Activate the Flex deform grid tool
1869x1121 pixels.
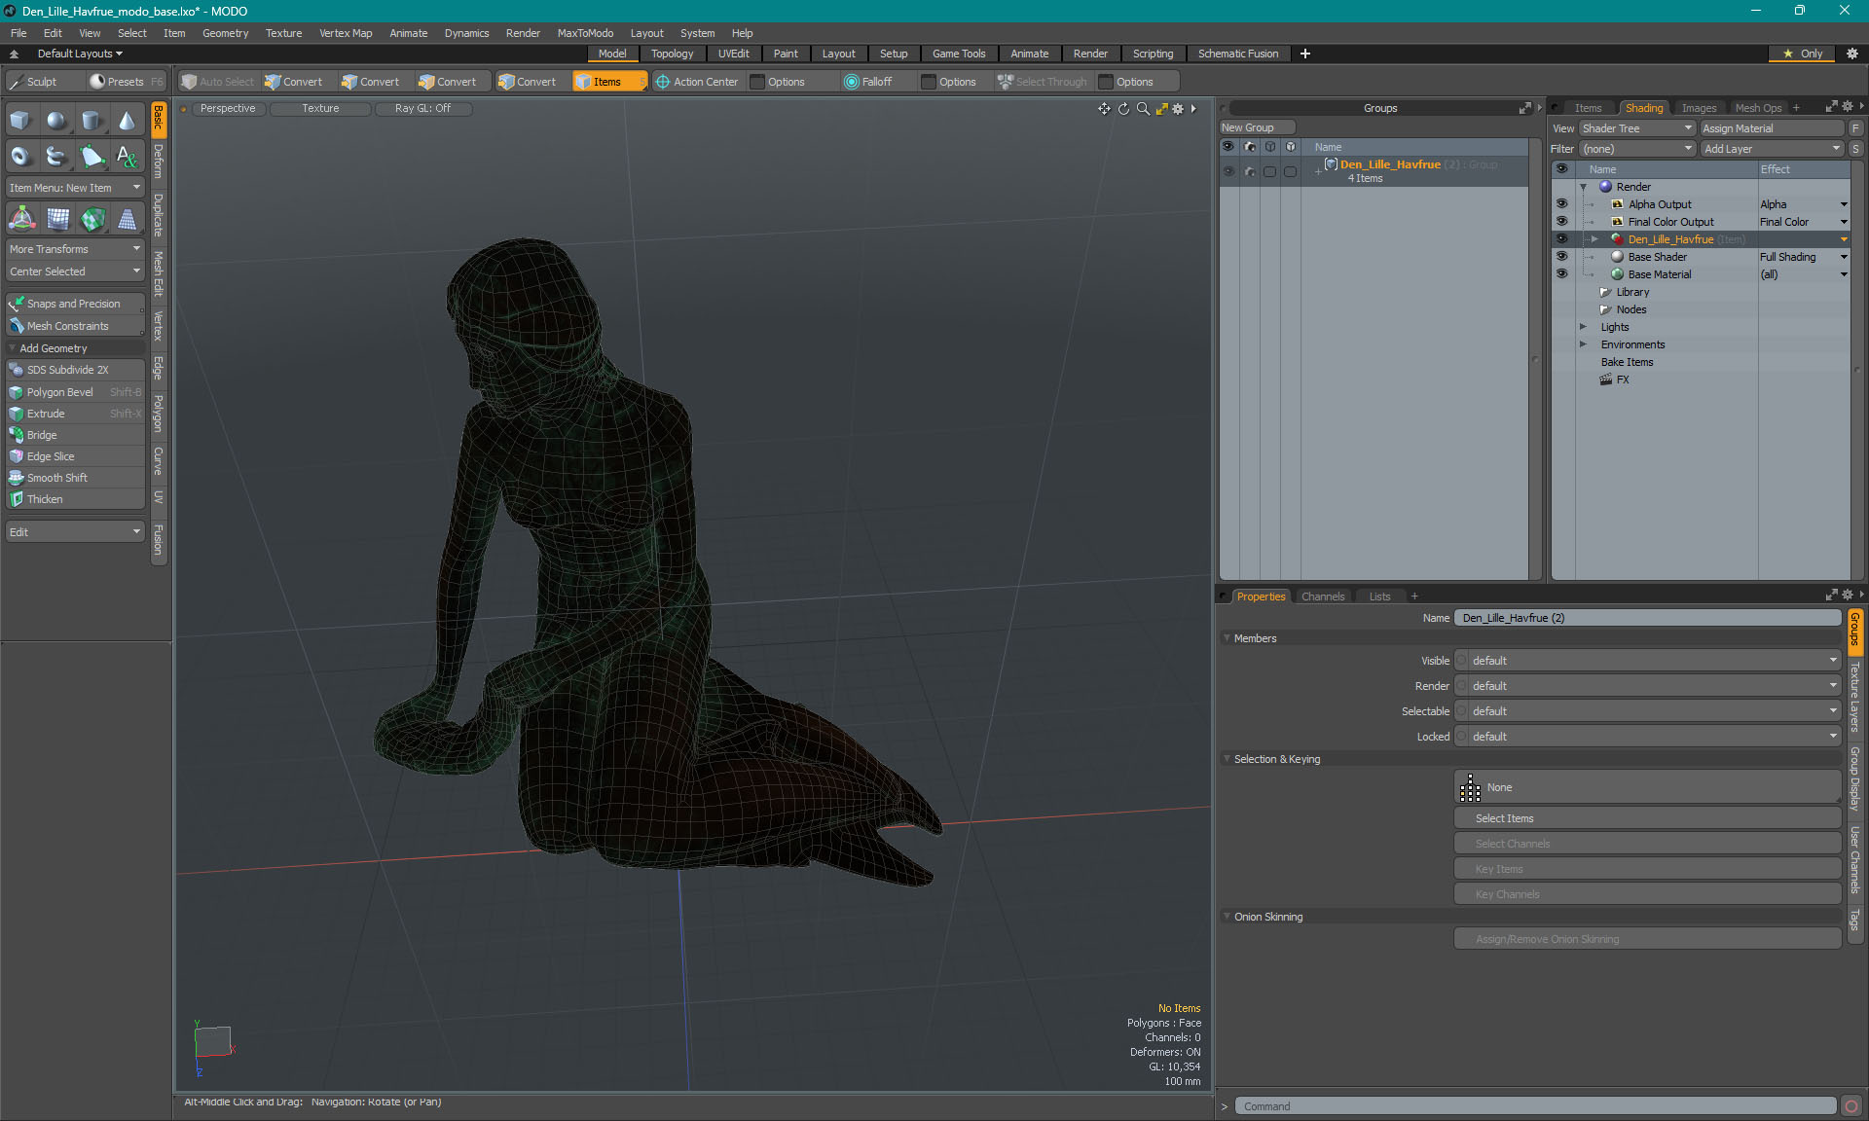56,219
